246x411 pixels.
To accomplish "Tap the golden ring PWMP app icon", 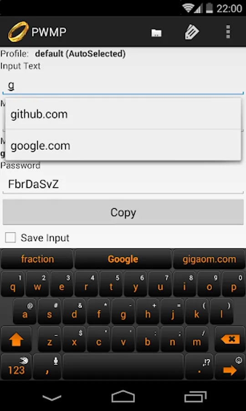I will pyautogui.click(x=18, y=32).
